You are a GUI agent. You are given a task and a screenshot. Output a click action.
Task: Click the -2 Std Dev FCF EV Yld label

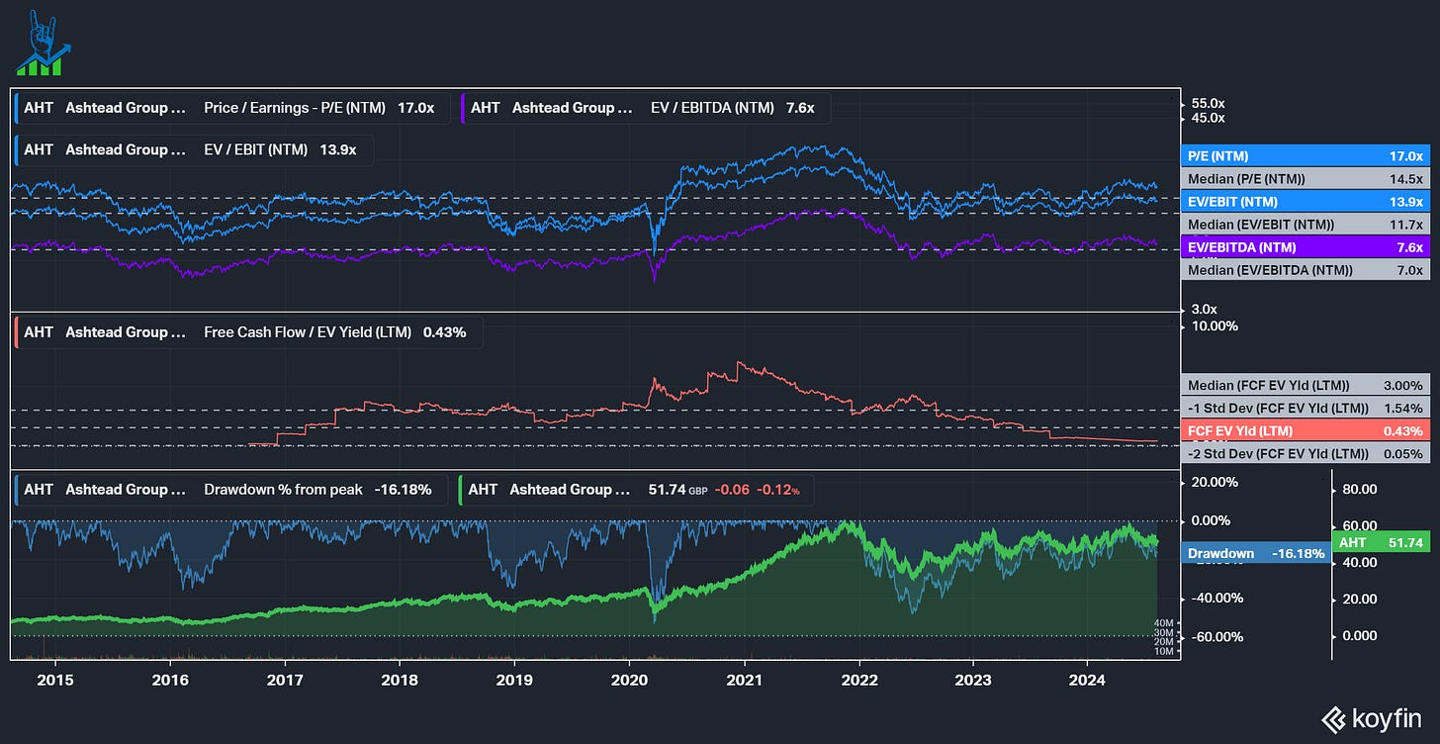click(1305, 454)
